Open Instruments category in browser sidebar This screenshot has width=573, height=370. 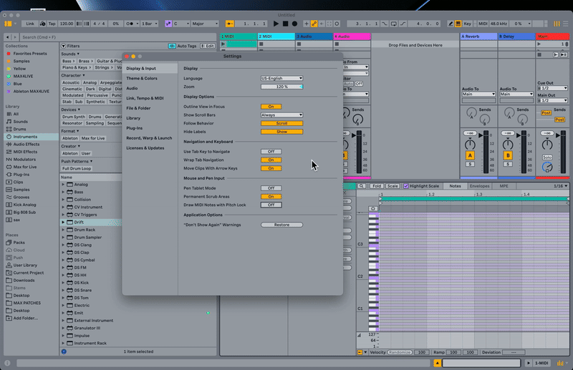[x=25, y=136]
